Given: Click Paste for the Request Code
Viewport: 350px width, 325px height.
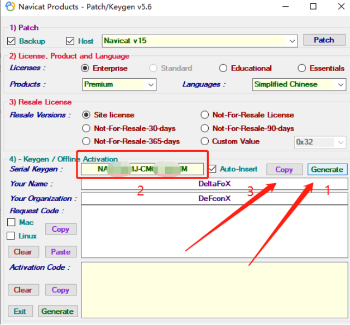Looking at the screenshot, I should pos(61,252).
